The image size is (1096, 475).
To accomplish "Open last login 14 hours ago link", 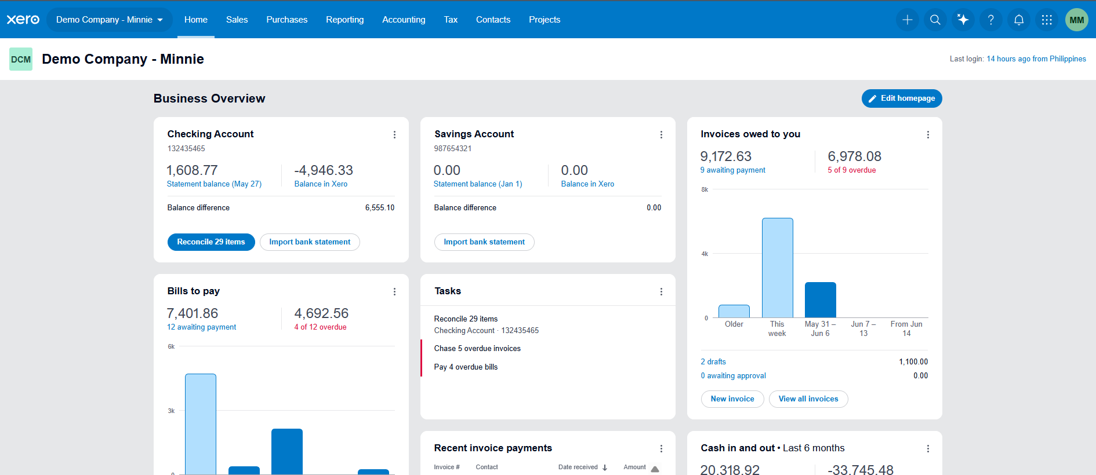I will pos(1036,59).
